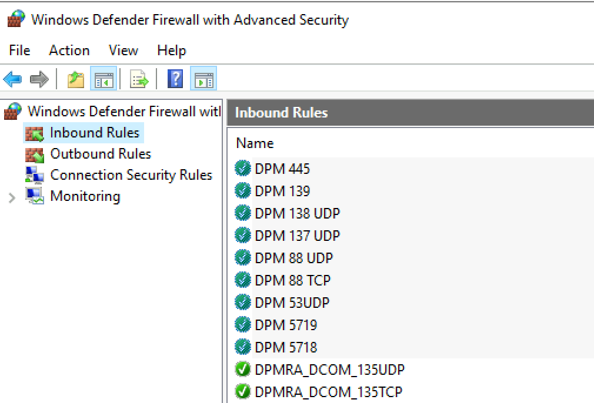Image resolution: width=594 pixels, height=403 pixels.
Task: Select the DPM 137 UDP rule
Action: click(x=298, y=236)
